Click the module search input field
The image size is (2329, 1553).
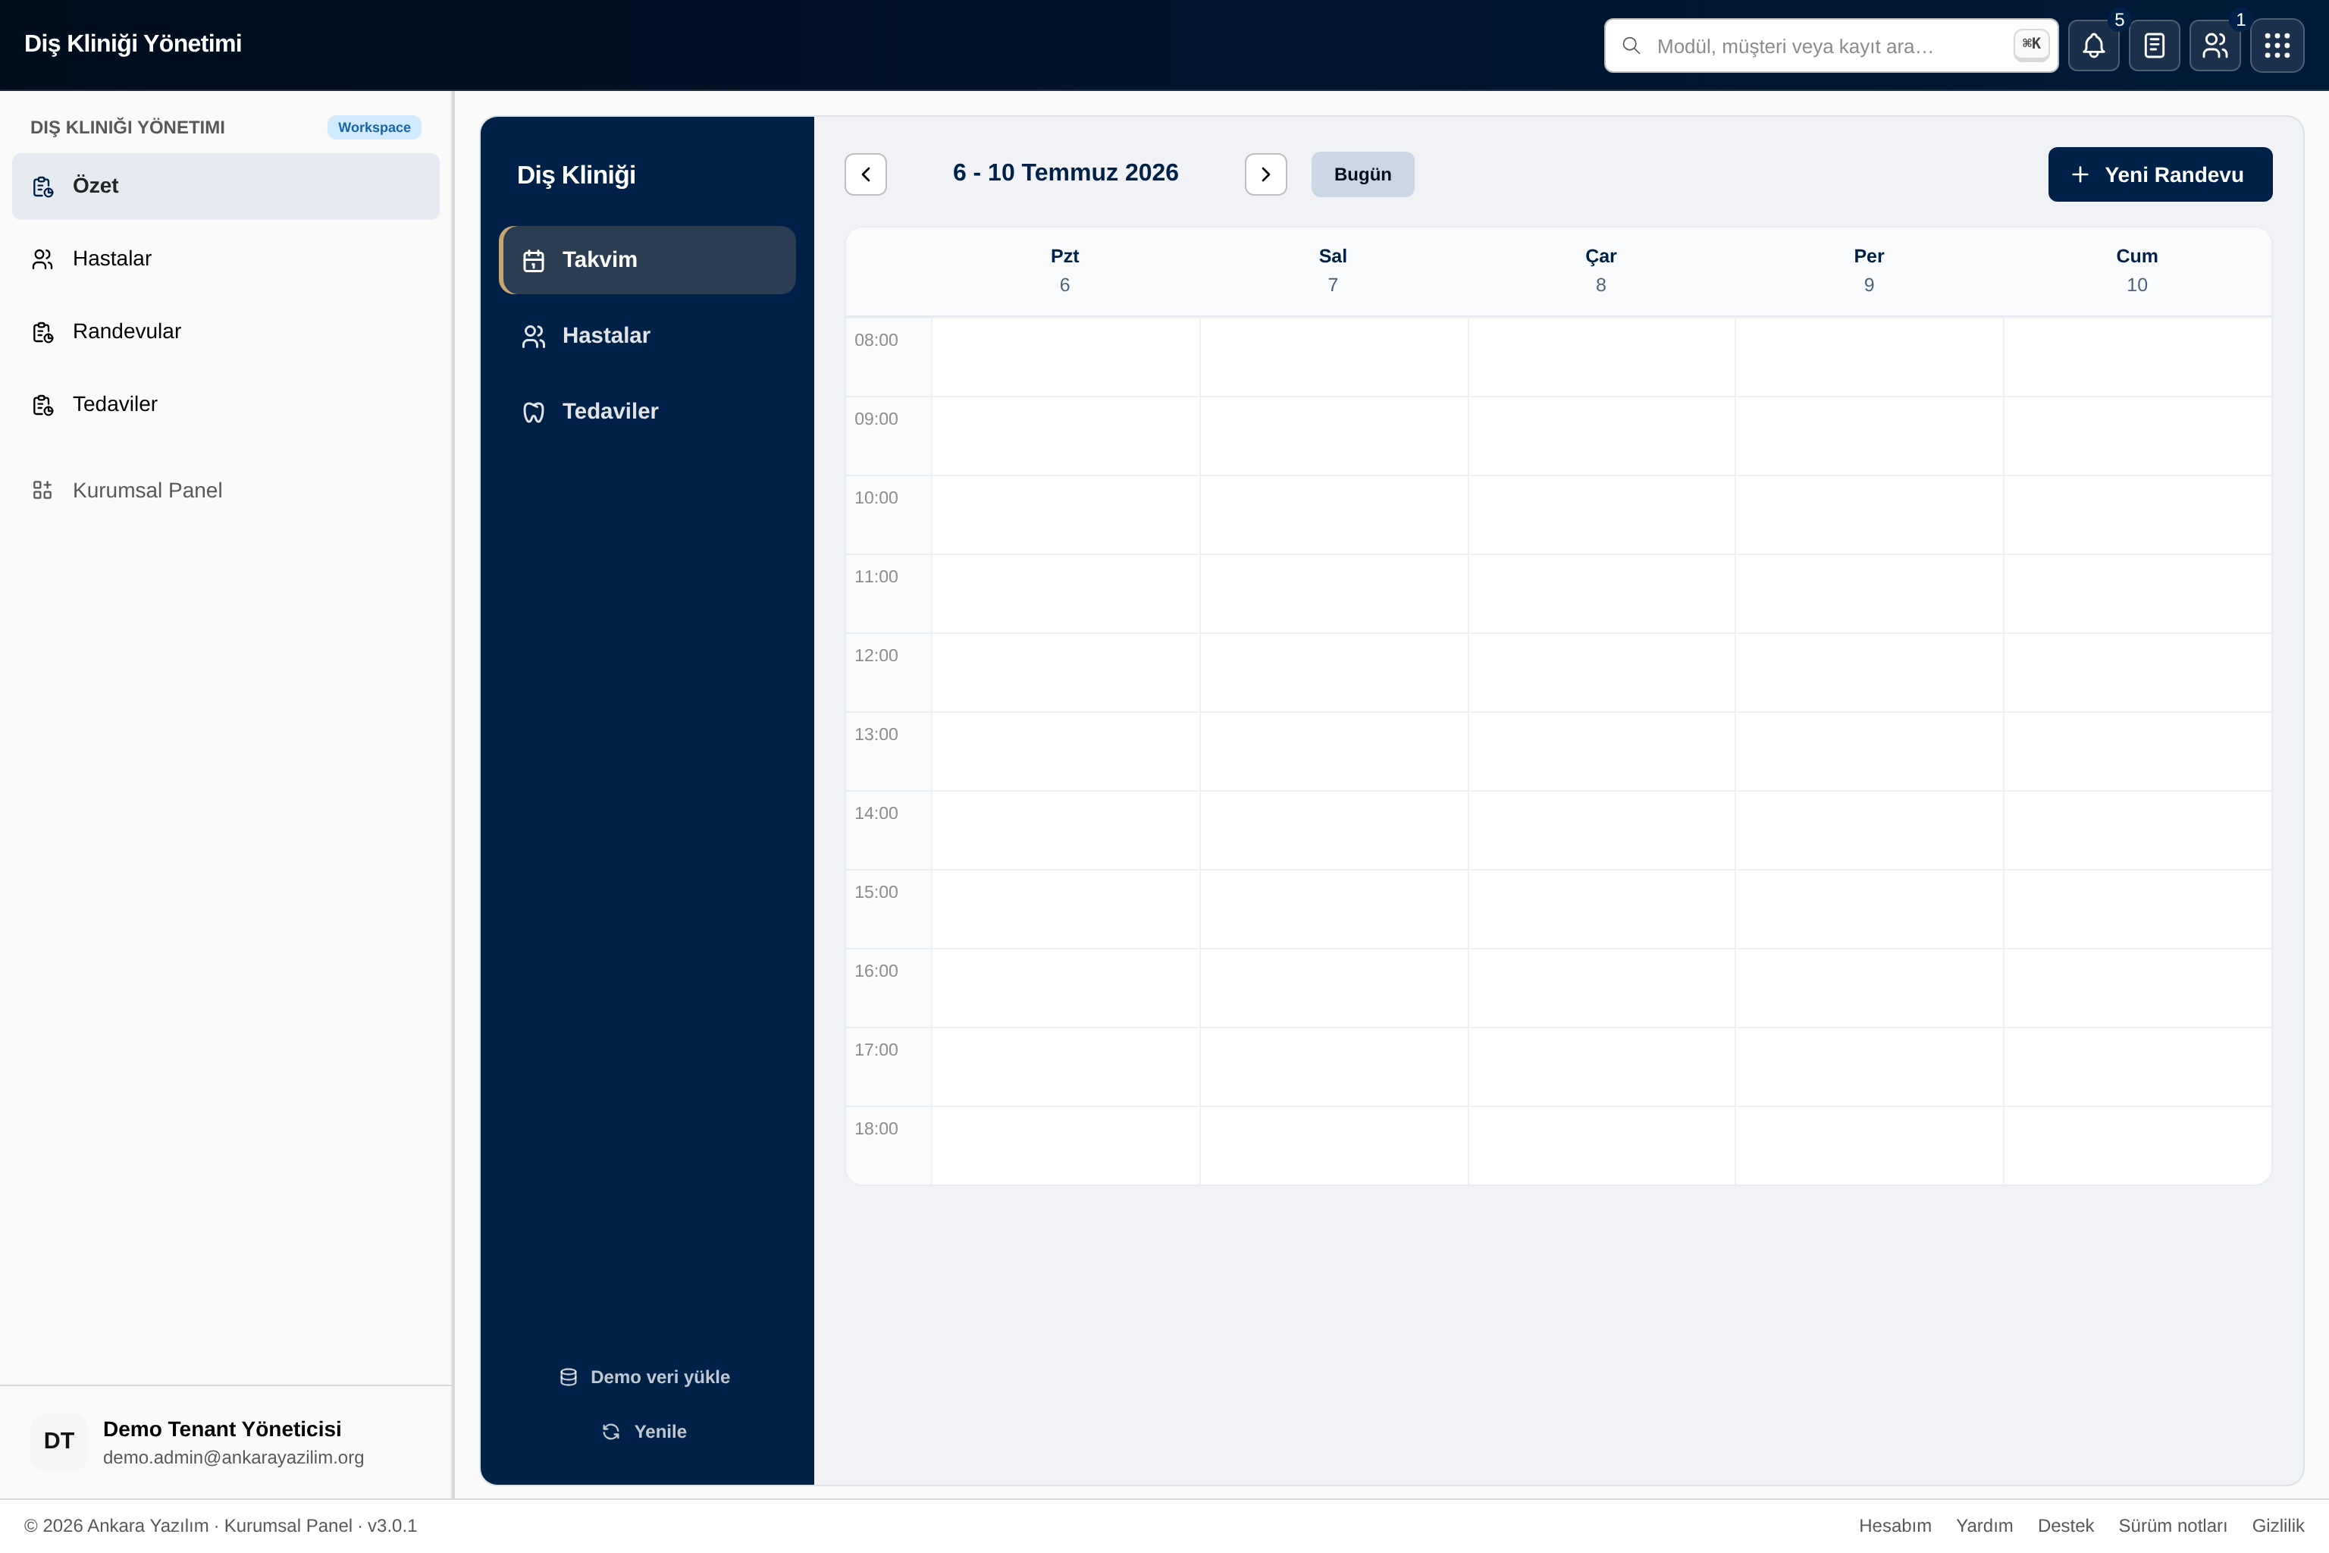pos(1831,45)
